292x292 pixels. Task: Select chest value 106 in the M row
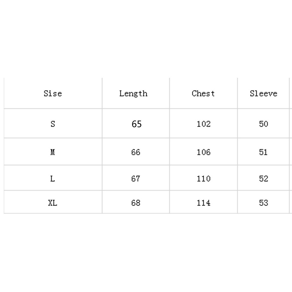203,152
